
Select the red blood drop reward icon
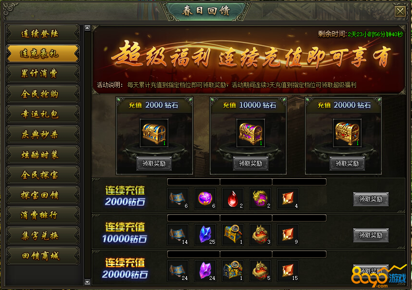click(233, 198)
